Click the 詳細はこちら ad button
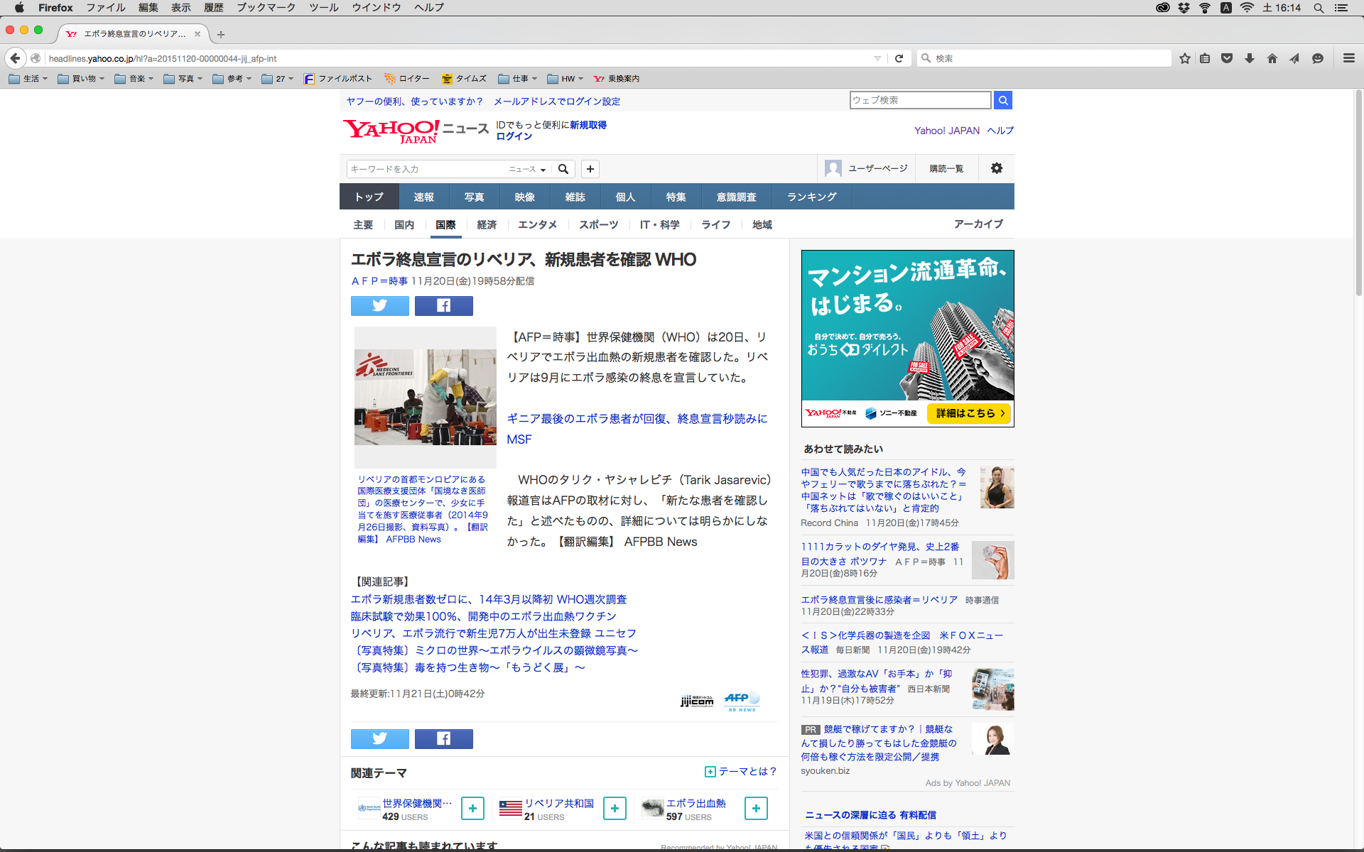1364x852 pixels. point(969,413)
